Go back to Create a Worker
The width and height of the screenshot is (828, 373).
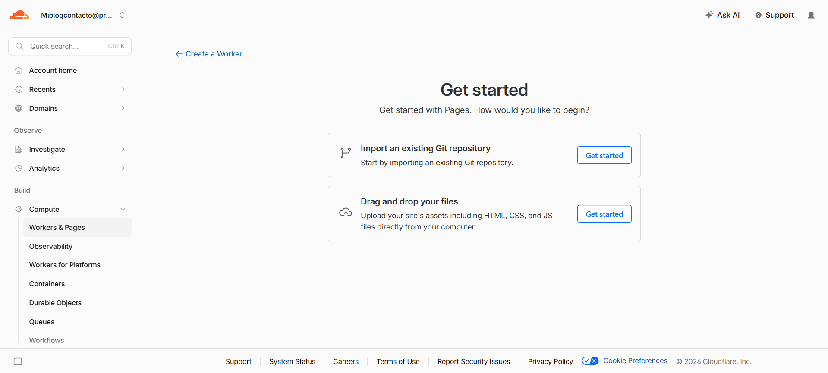214,54
